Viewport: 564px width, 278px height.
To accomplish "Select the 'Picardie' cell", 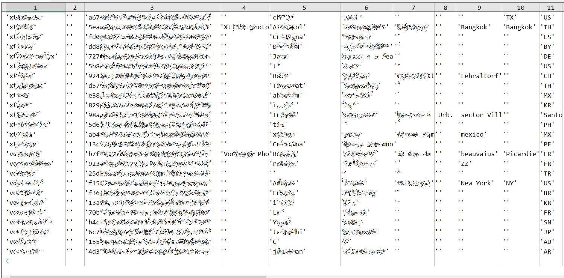I will click(x=521, y=154).
